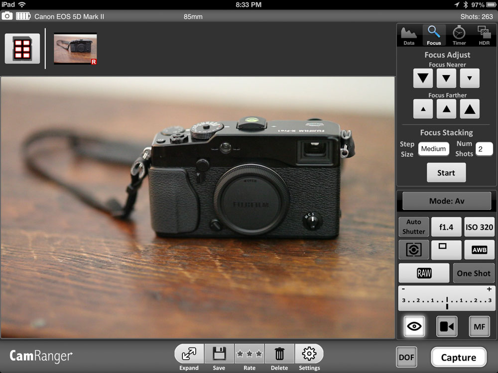The image size is (498, 373).
Task: Toggle MF manual focus button
Action: (x=479, y=326)
